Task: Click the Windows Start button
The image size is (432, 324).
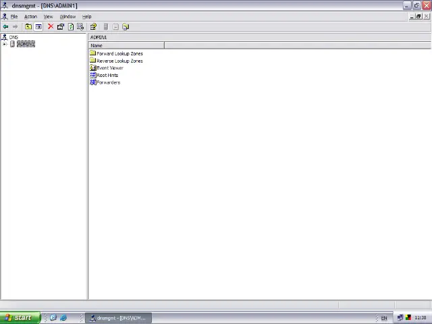Action: pyautogui.click(x=18, y=318)
